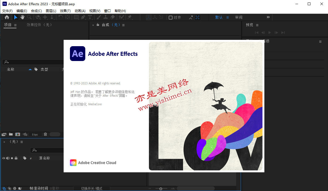Open the 合成(C) menu
Screen dimensions: 328x191
(36, 11)
